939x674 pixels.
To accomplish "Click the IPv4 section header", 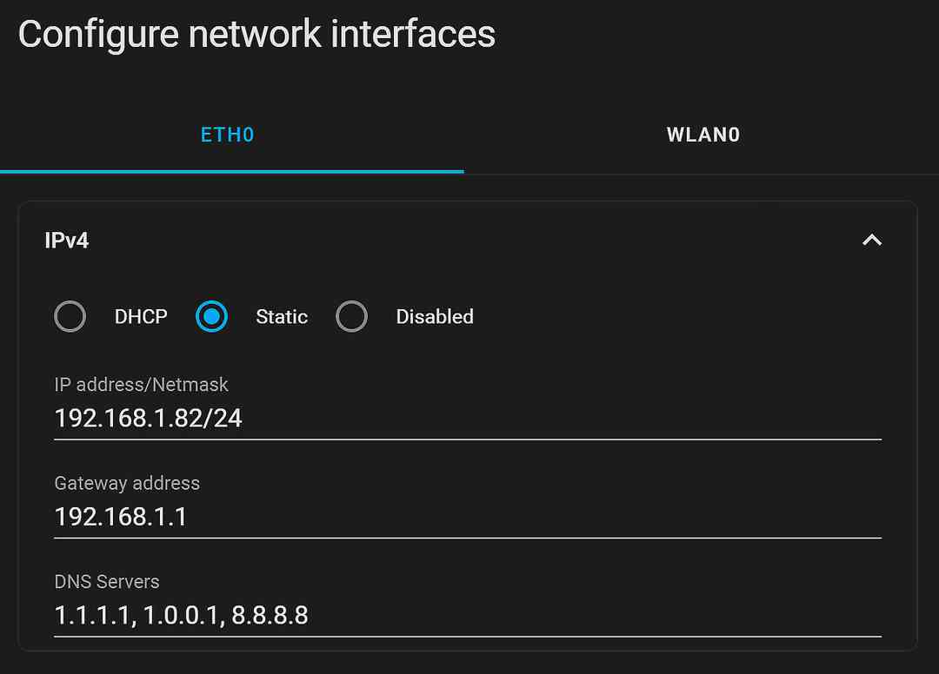I will click(x=66, y=240).
